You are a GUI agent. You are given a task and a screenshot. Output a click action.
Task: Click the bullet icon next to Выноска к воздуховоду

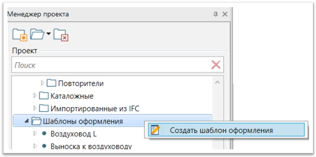44,146
